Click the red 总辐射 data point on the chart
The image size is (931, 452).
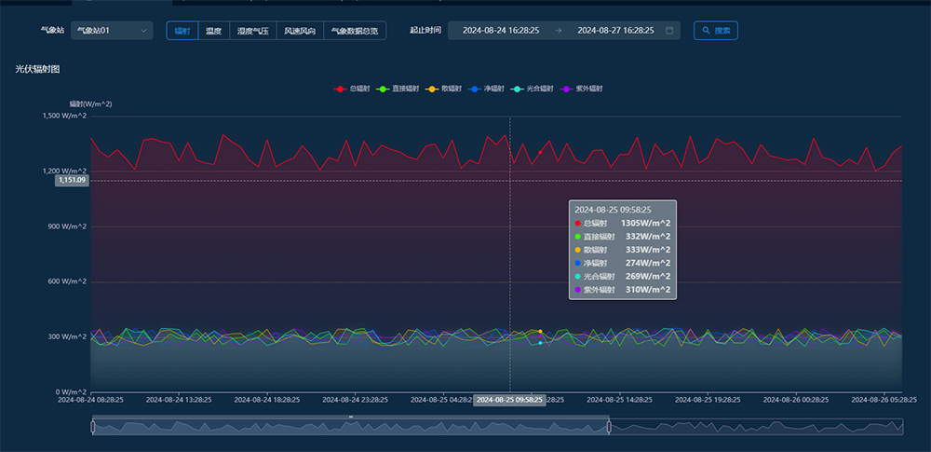click(540, 152)
